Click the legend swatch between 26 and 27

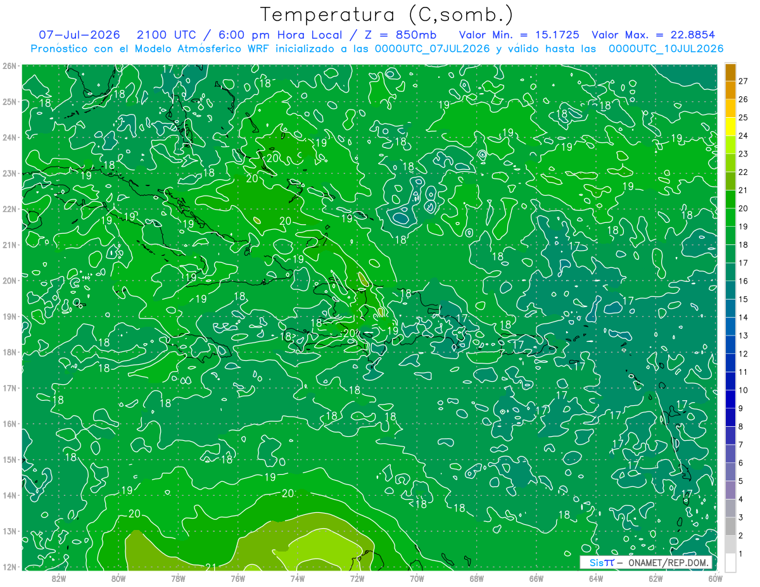730,90
